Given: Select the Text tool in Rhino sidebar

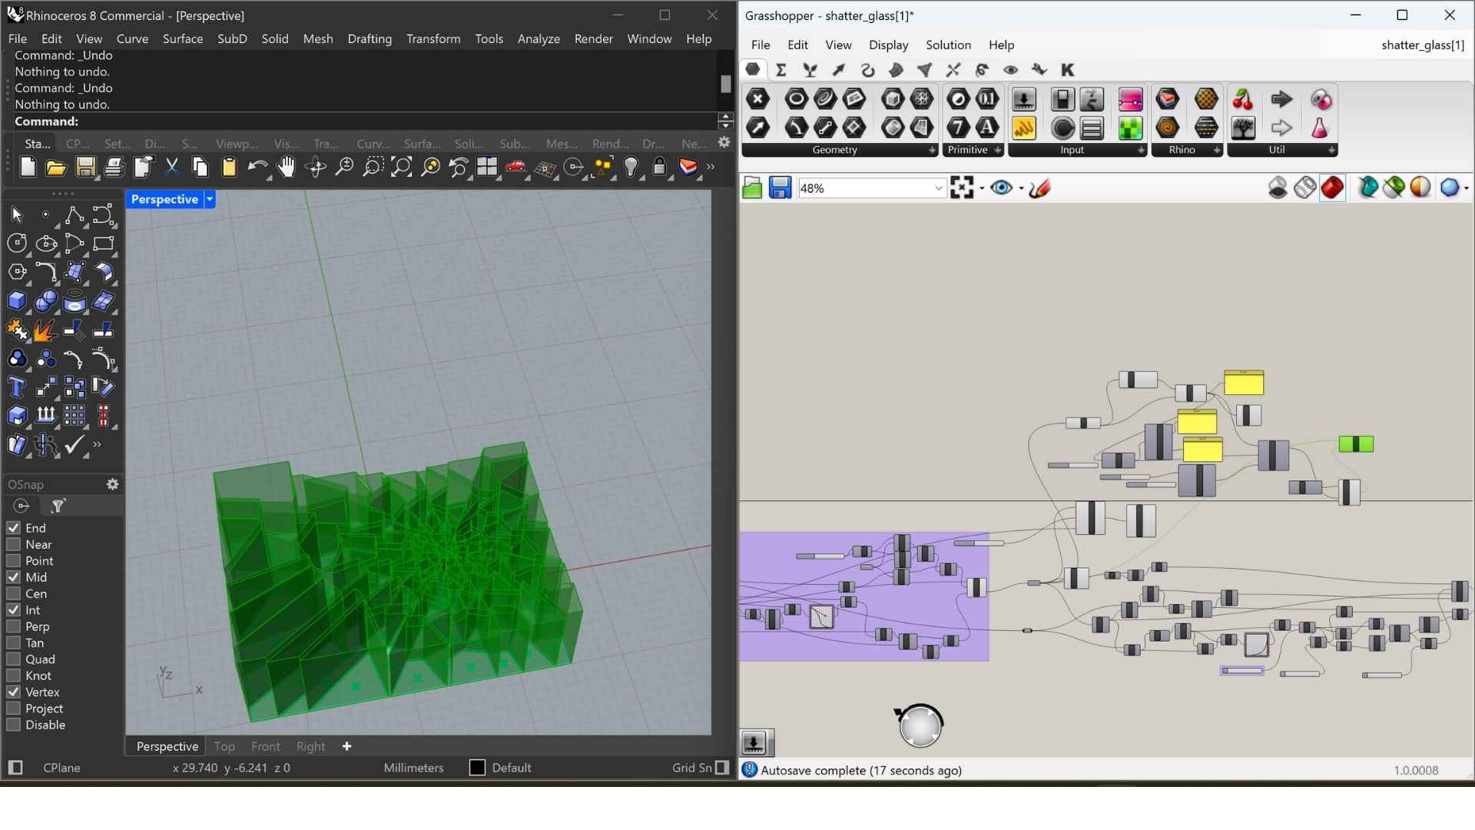Looking at the screenshot, I should tap(17, 387).
